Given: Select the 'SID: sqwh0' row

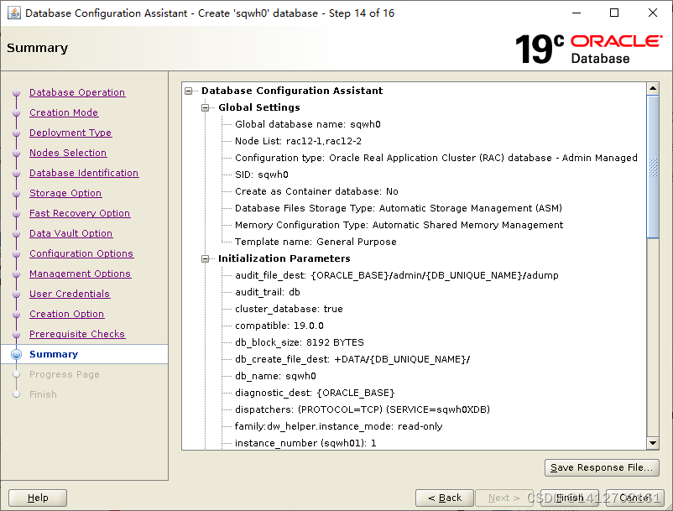Looking at the screenshot, I should [x=262, y=175].
